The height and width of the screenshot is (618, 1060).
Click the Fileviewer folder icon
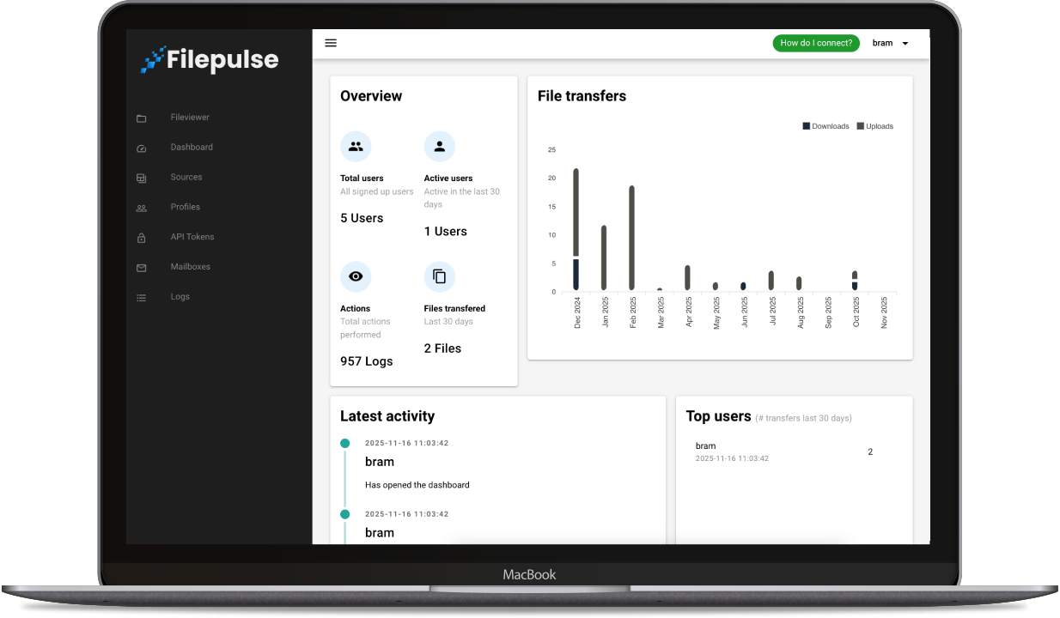coord(142,118)
